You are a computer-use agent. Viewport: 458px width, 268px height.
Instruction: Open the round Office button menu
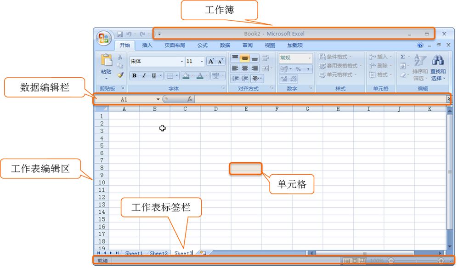pyautogui.click(x=104, y=38)
